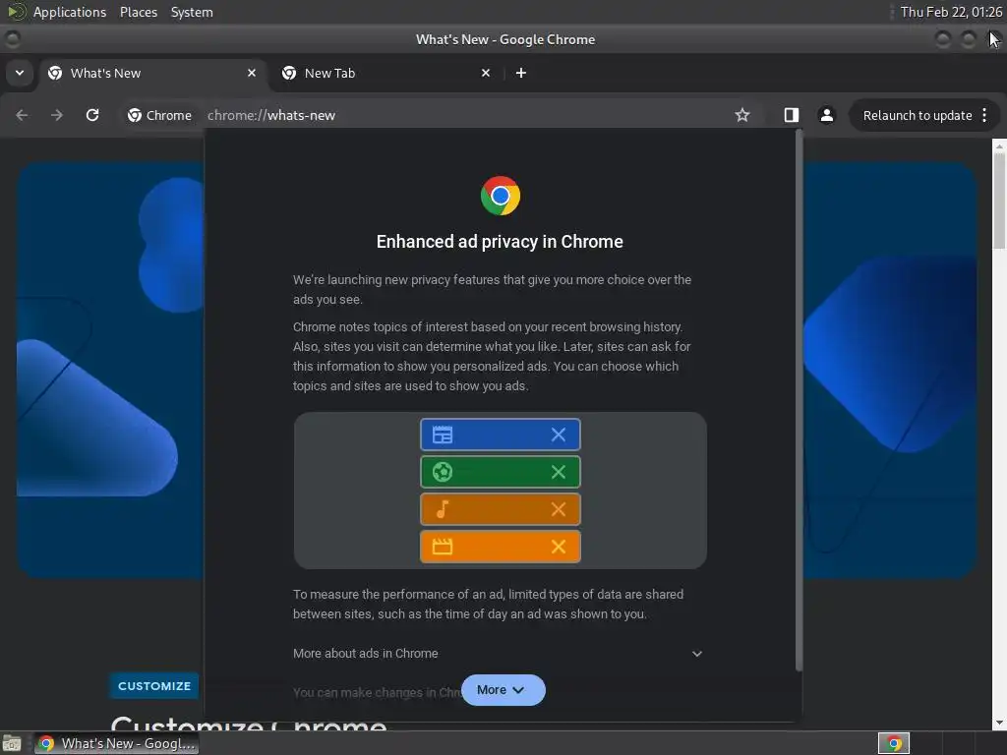Image resolution: width=1007 pixels, height=755 pixels.
Task: Open the Places menu
Action: tap(139, 12)
